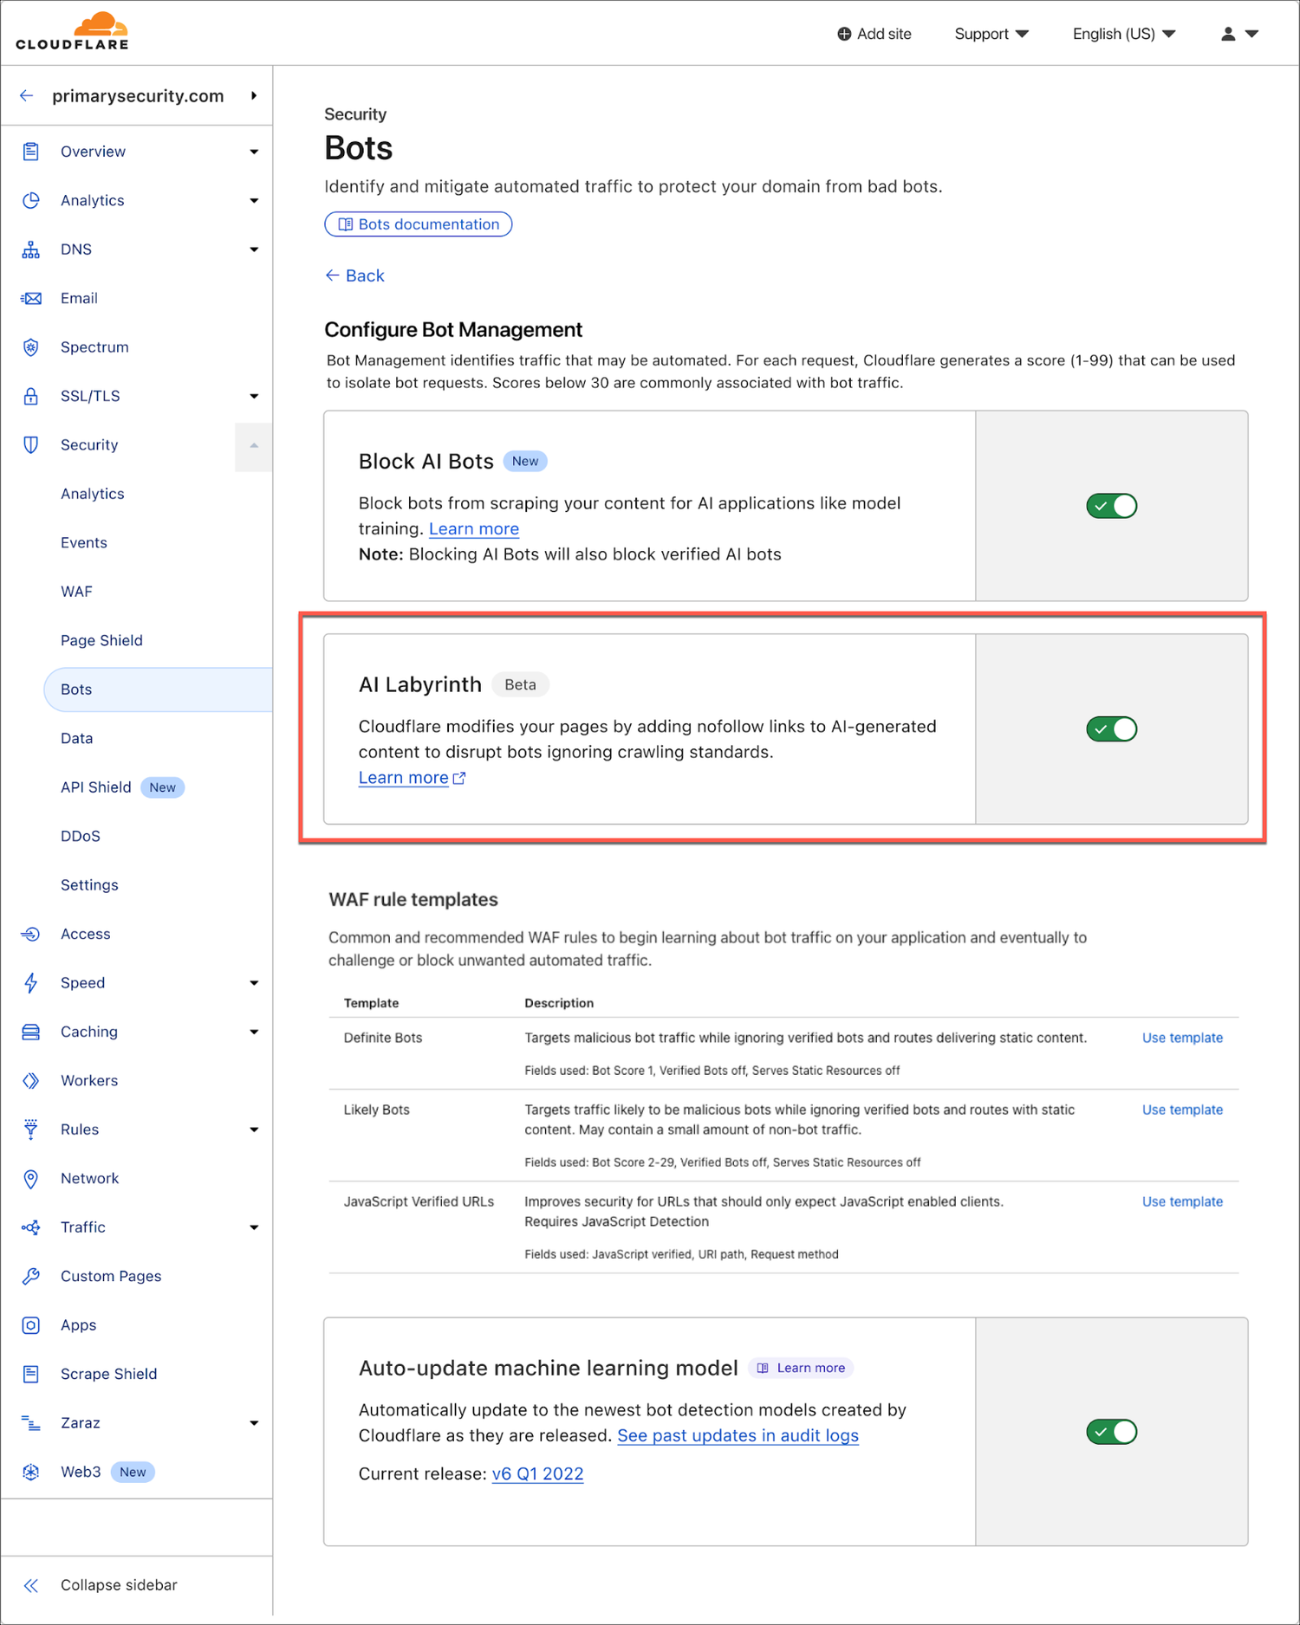Select Page Shield in the sidebar
The image size is (1300, 1625).
click(101, 641)
